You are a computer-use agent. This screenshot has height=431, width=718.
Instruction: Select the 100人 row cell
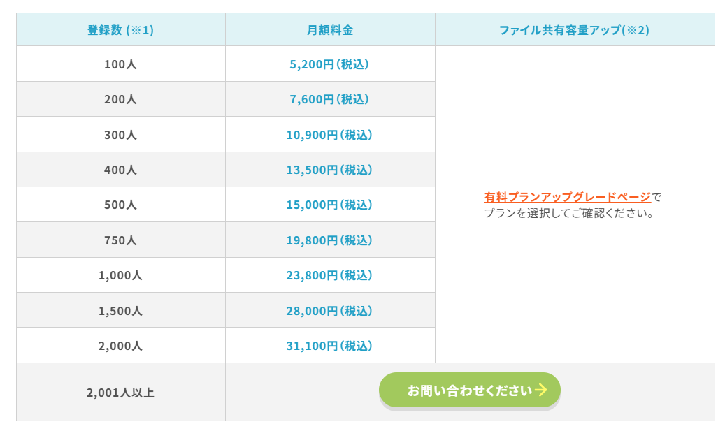(120, 64)
